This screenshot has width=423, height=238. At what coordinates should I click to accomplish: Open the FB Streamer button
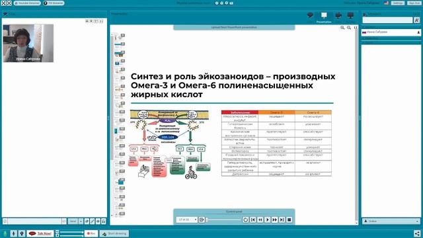click(x=54, y=3)
